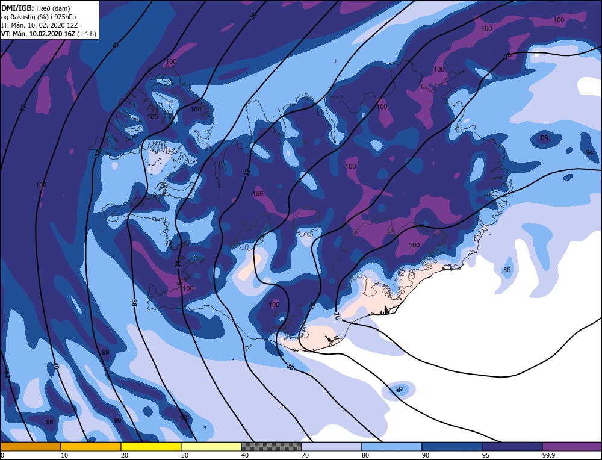
Task: Click the 10–20 orange legend swatch
Action: pos(91,447)
